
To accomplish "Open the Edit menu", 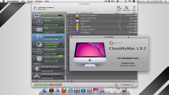I will [x=23, y=1].
